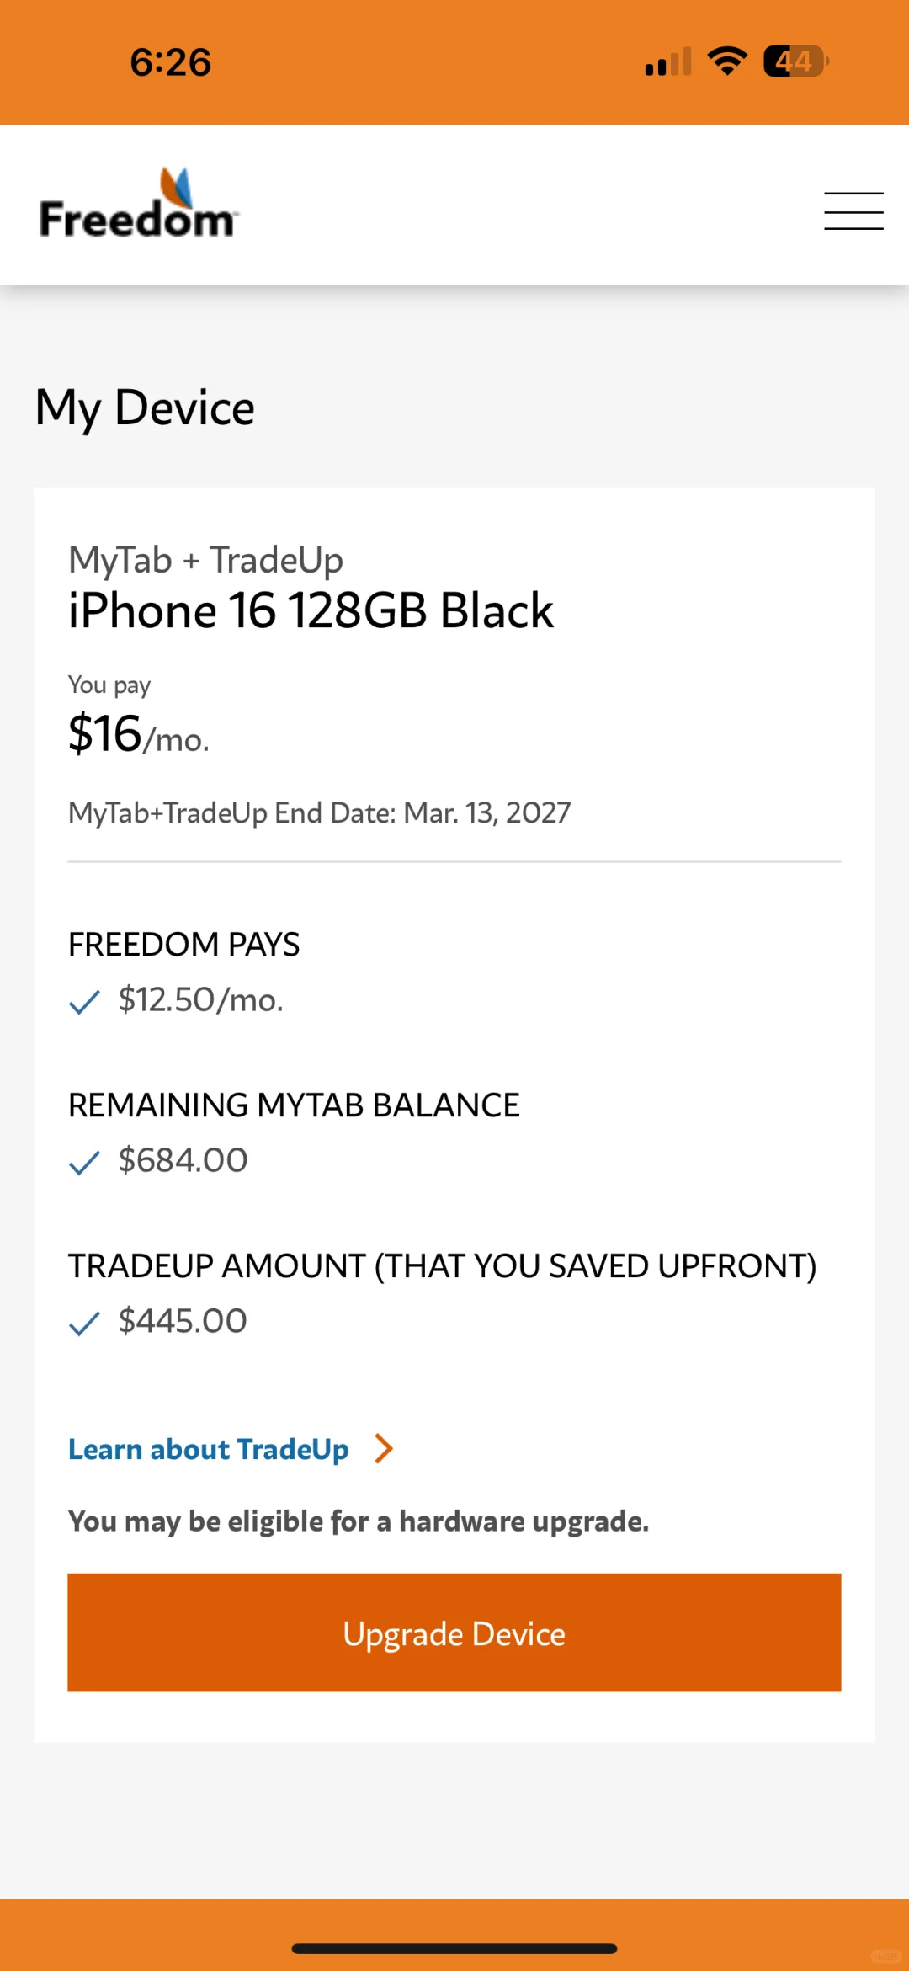Screen dimensions: 909x1971
Task: Tap the $16/mo. payment amount
Action: tap(139, 733)
